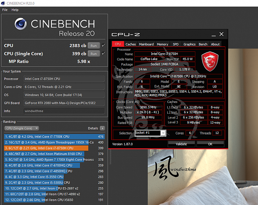The height and width of the screenshot is (205, 258).
Task: Run the CPU (Single Core) benchmark
Action: pos(94,54)
